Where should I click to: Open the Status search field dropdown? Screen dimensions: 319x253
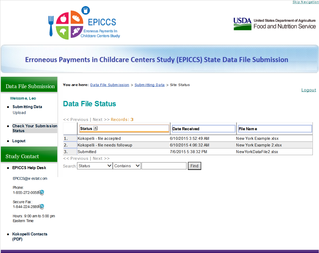coord(95,166)
